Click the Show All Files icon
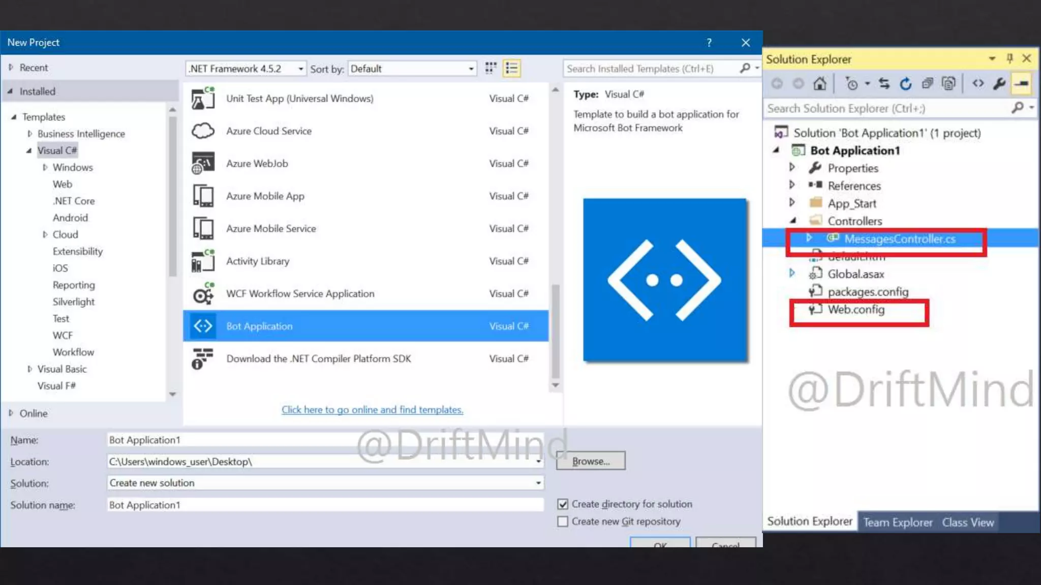The width and height of the screenshot is (1041, 585). coord(948,84)
